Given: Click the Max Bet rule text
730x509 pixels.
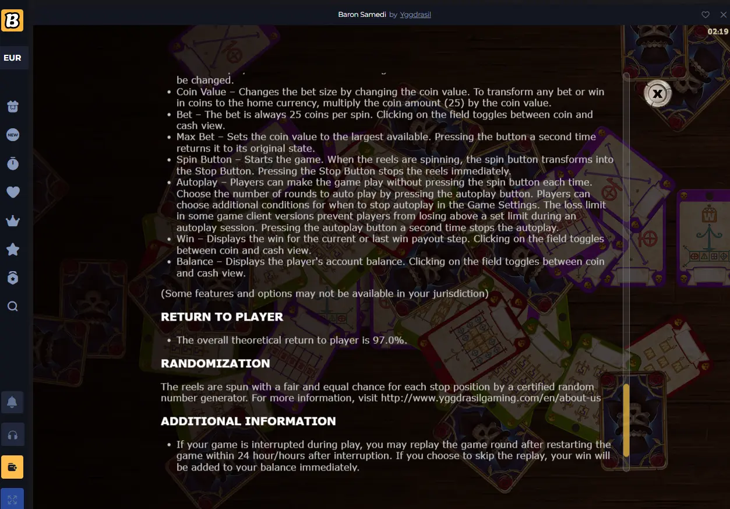Looking at the screenshot, I should pos(386,142).
